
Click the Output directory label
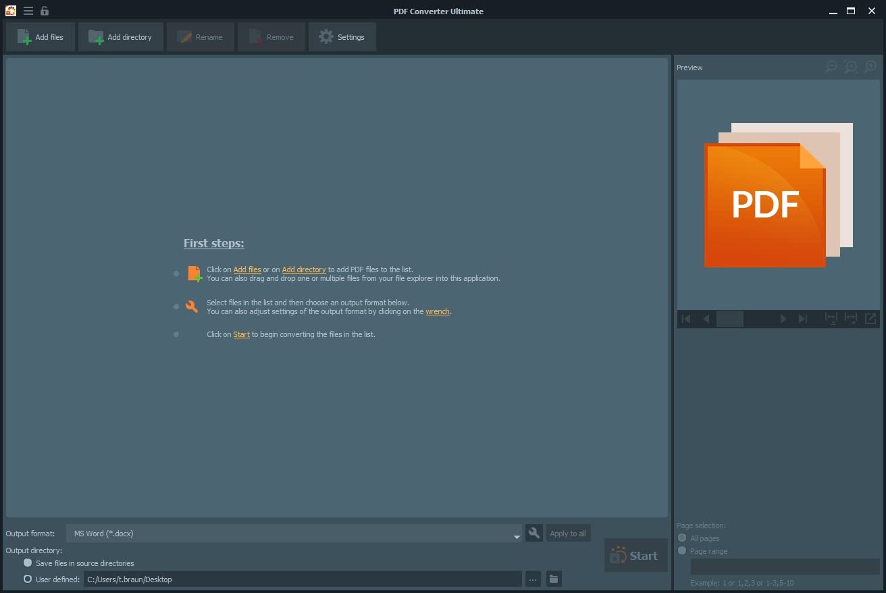point(34,550)
